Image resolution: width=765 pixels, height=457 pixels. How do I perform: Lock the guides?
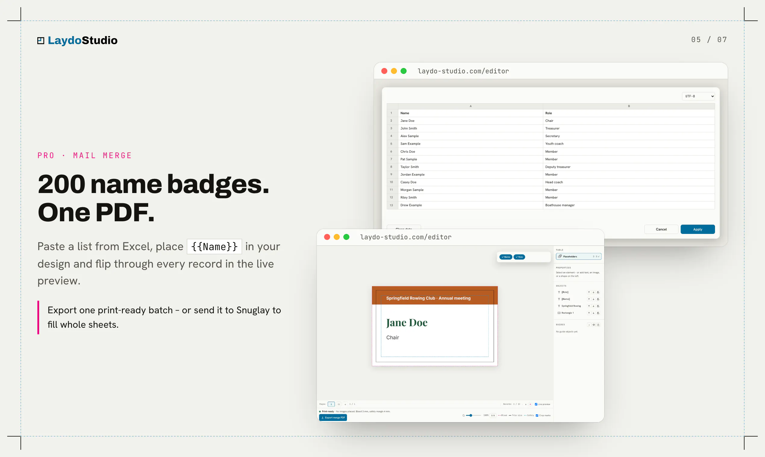tap(598, 325)
